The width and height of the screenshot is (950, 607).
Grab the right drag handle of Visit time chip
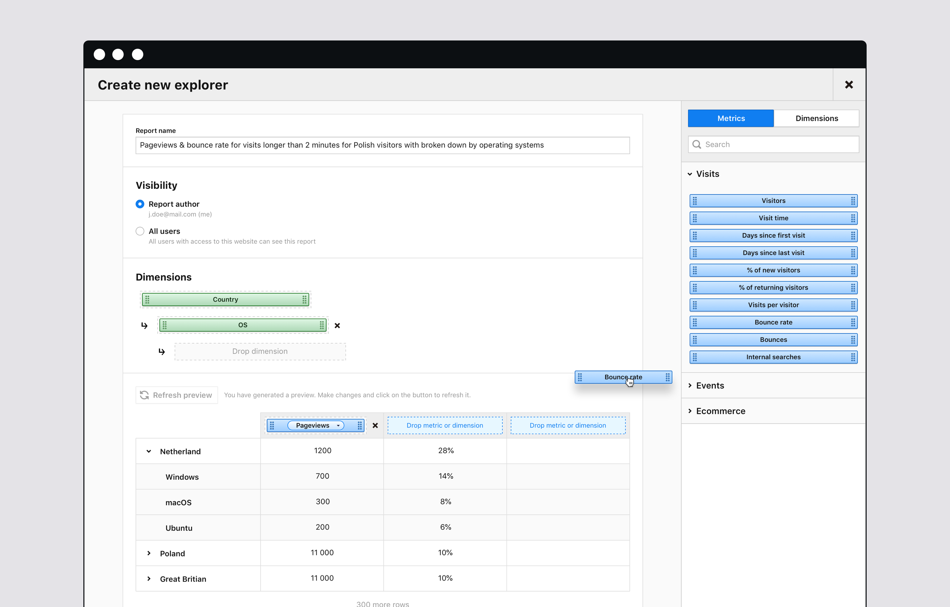[x=852, y=218]
